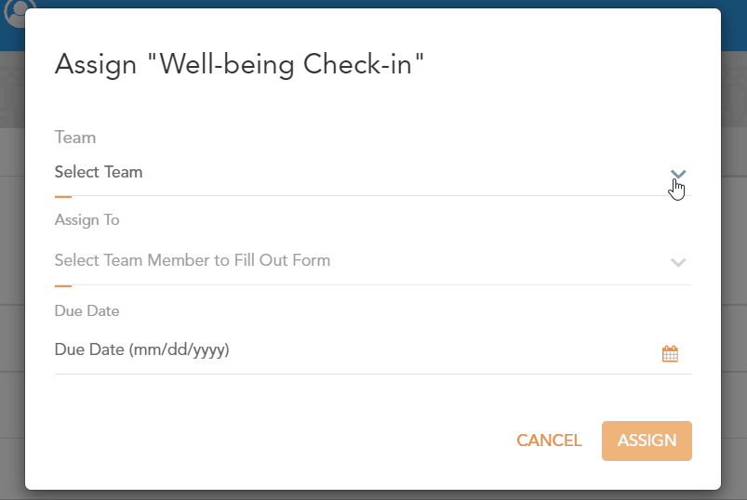Click the "Team" field label
Viewport: 747px width, 500px height.
(x=75, y=138)
